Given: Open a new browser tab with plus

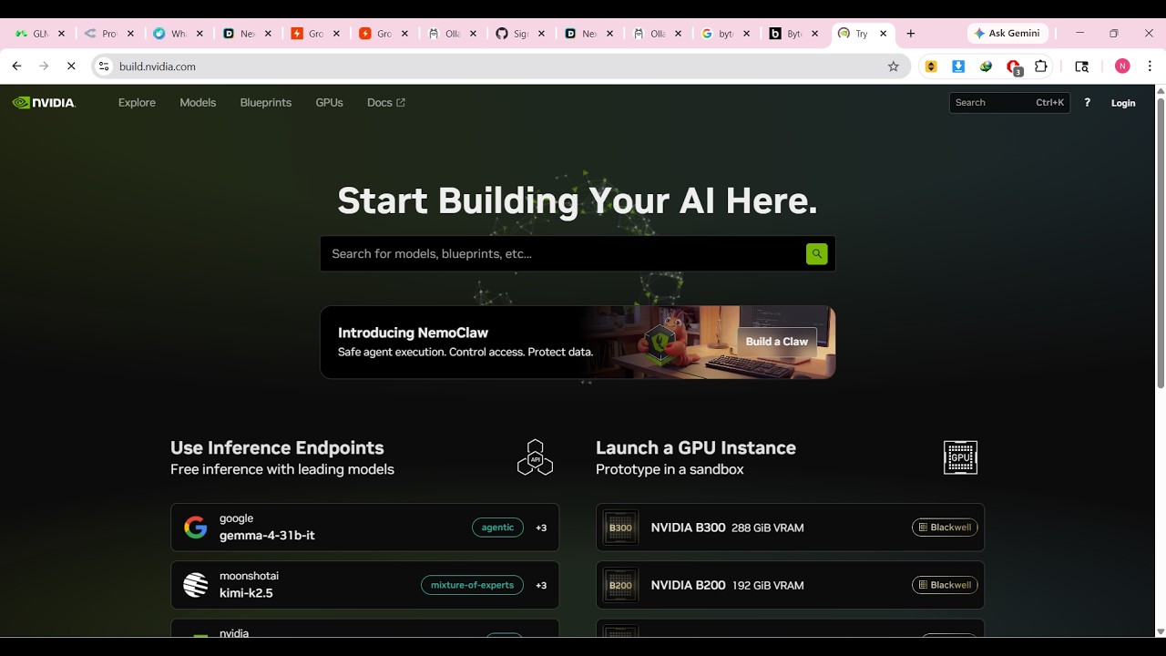Looking at the screenshot, I should (x=910, y=34).
